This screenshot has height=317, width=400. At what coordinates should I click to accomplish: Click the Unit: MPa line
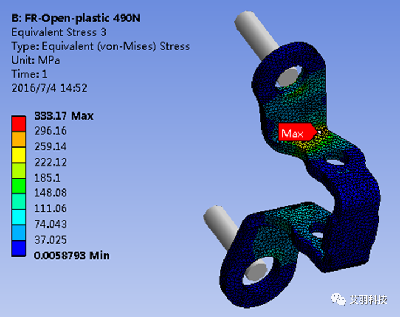click(x=36, y=60)
